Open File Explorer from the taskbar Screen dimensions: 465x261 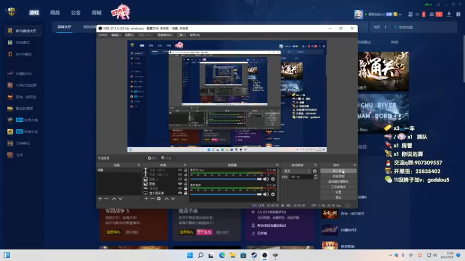pyautogui.click(x=233, y=255)
